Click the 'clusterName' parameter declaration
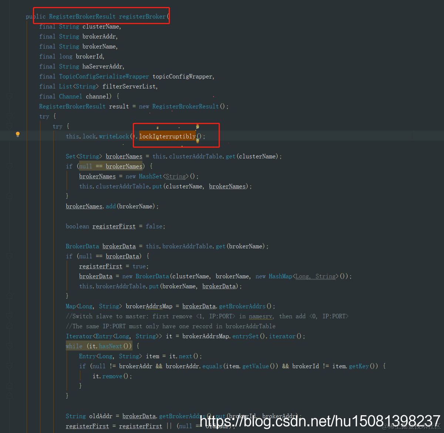Viewport: 444px width, 433px height. click(101, 26)
